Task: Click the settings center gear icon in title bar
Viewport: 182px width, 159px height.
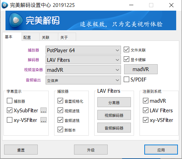Action: (x=5, y=5)
